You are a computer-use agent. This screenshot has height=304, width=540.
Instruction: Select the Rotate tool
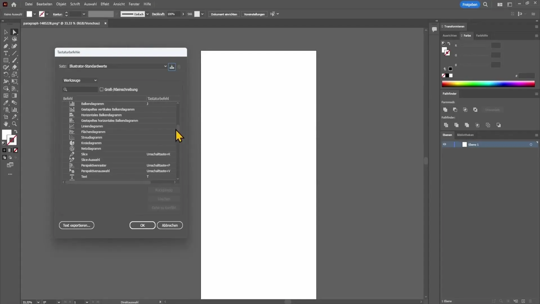click(x=6, y=74)
